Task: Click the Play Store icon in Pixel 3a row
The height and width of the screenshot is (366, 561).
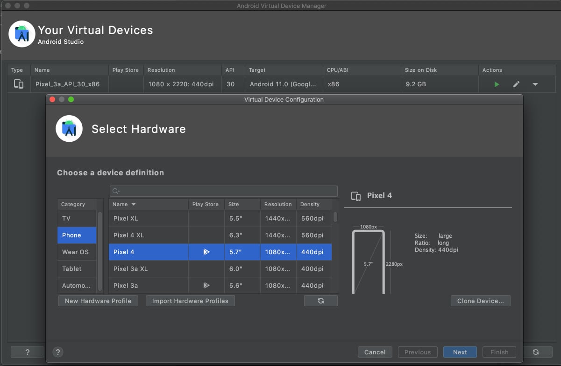Action: [206, 285]
